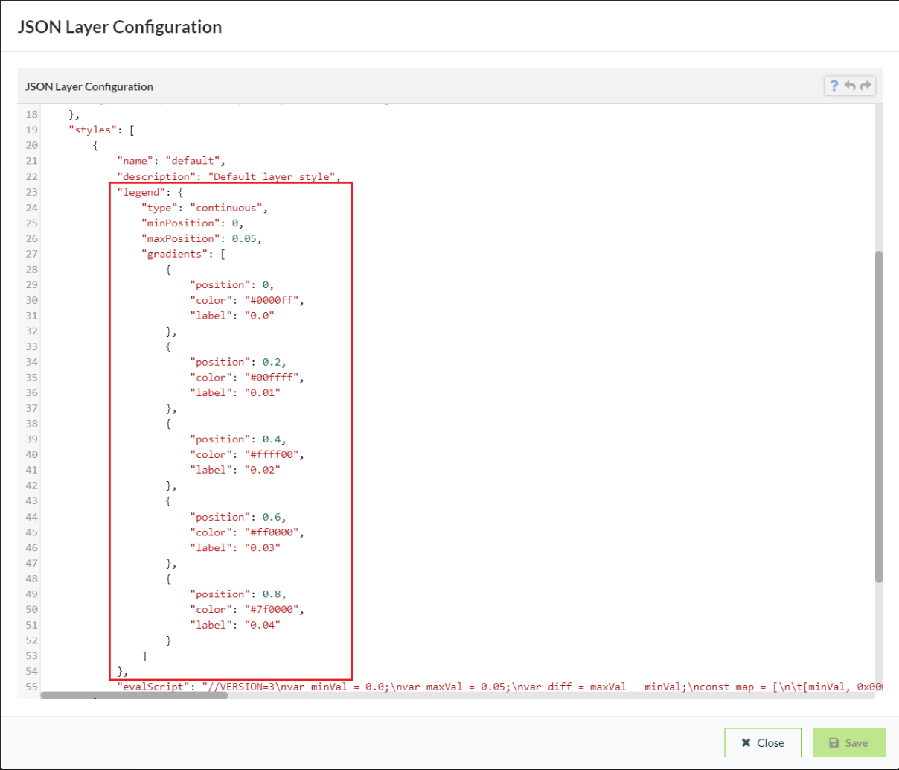Redo the edit using the forward arrow
899x770 pixels.
[866, 86]
